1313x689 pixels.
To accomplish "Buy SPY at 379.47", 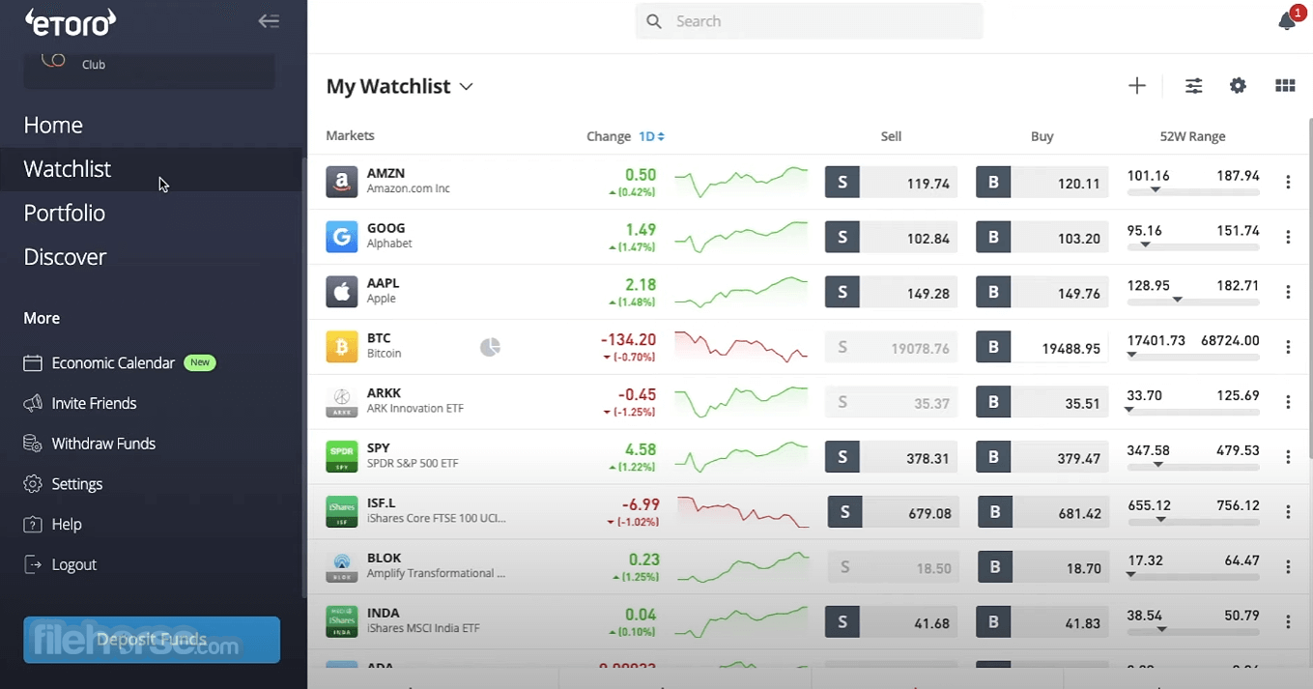I will (1042, 458).
